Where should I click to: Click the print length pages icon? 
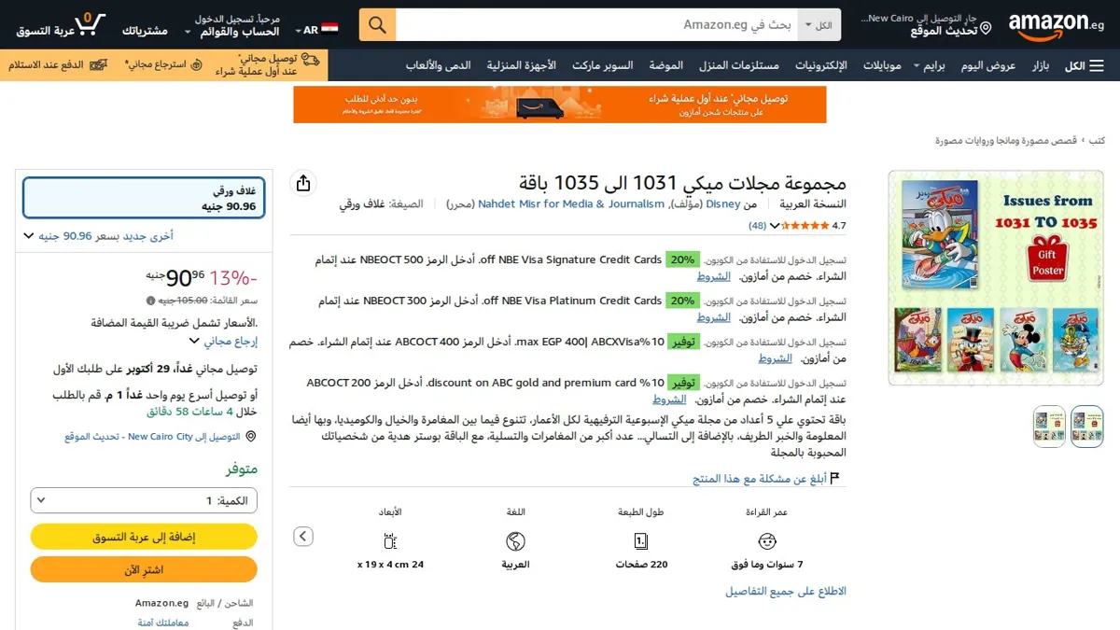pos(641,540)
